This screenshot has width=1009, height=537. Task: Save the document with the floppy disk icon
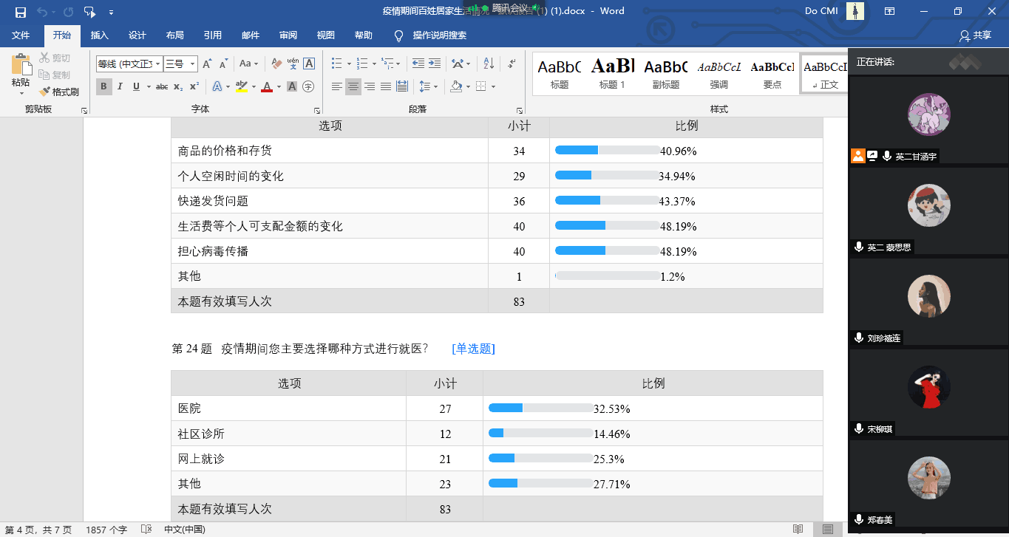coord(21,12)
